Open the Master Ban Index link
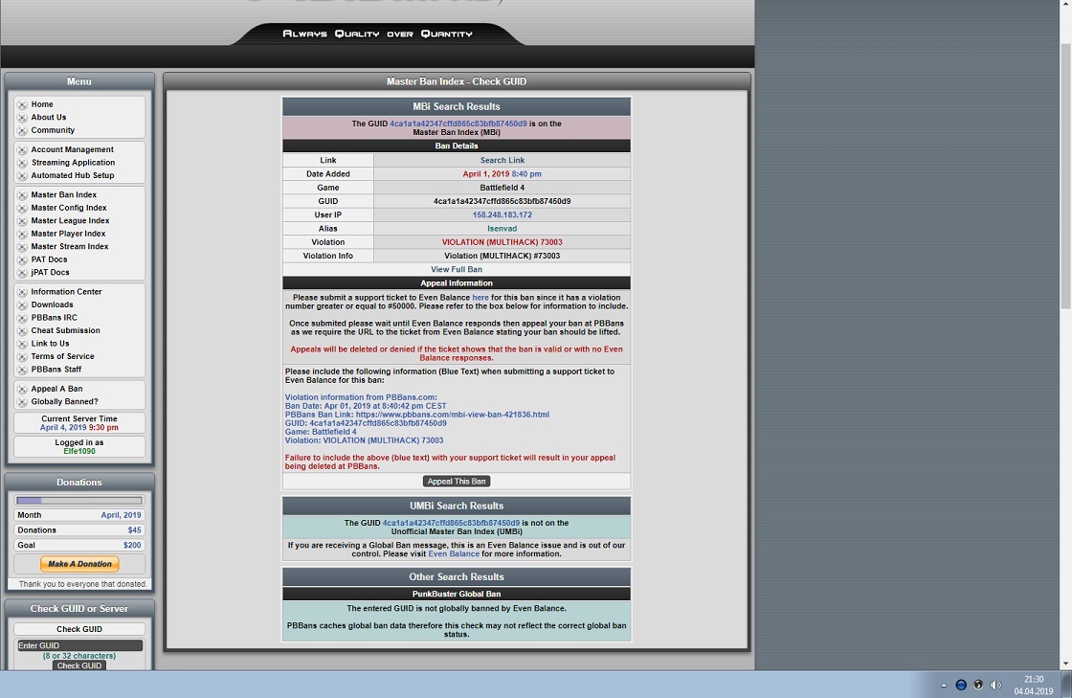Viewport: 1072px width, 698px height. coord(63,194)
